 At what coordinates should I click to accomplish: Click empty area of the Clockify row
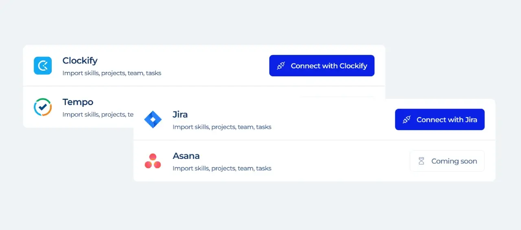pyautogui.click(x=216, y=66)
